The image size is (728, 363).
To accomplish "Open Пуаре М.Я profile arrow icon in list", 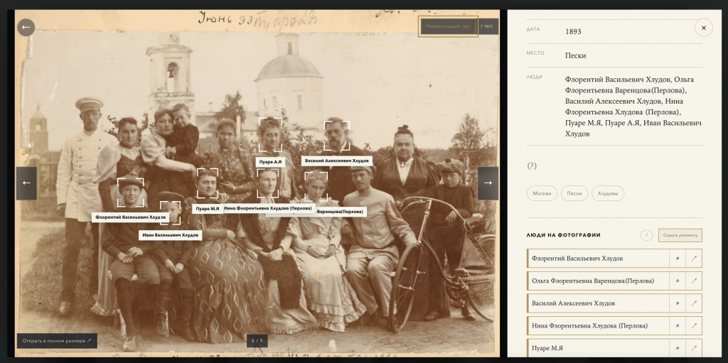I will (694, 348).
